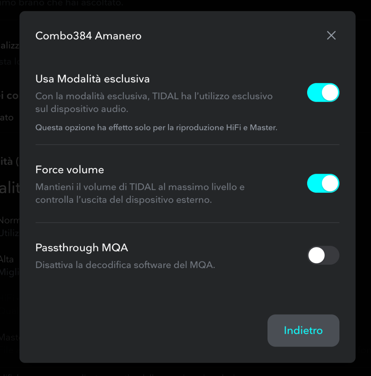The height and width of the screenshot is (376, 371).
Task: Click the Force volume heading label
Action: click(70, 170)
